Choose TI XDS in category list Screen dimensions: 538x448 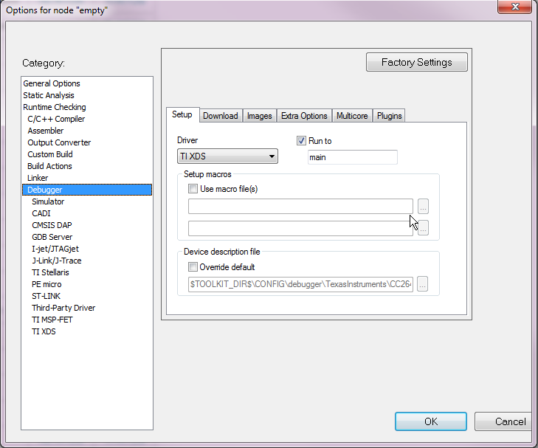click(44, 331)
